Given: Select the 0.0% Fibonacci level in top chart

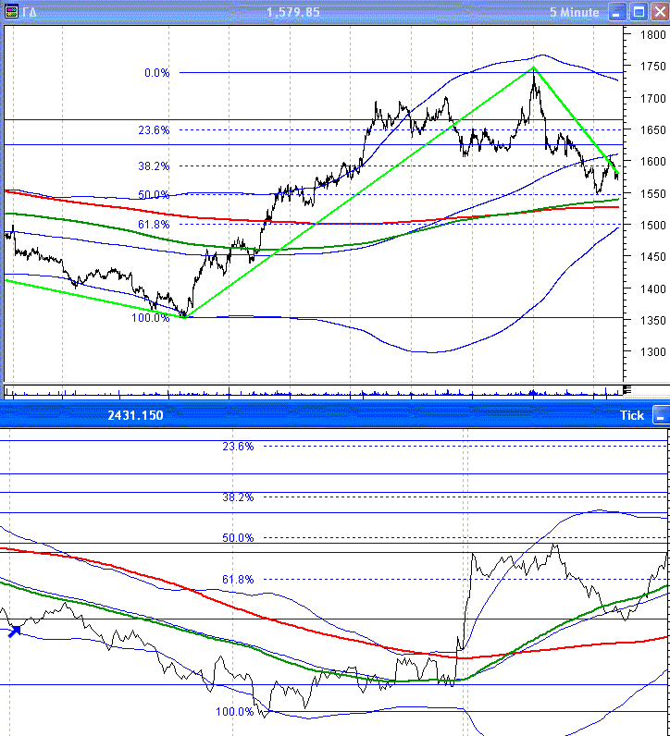Looking at the screenshot, I should (x=156, y=73).
